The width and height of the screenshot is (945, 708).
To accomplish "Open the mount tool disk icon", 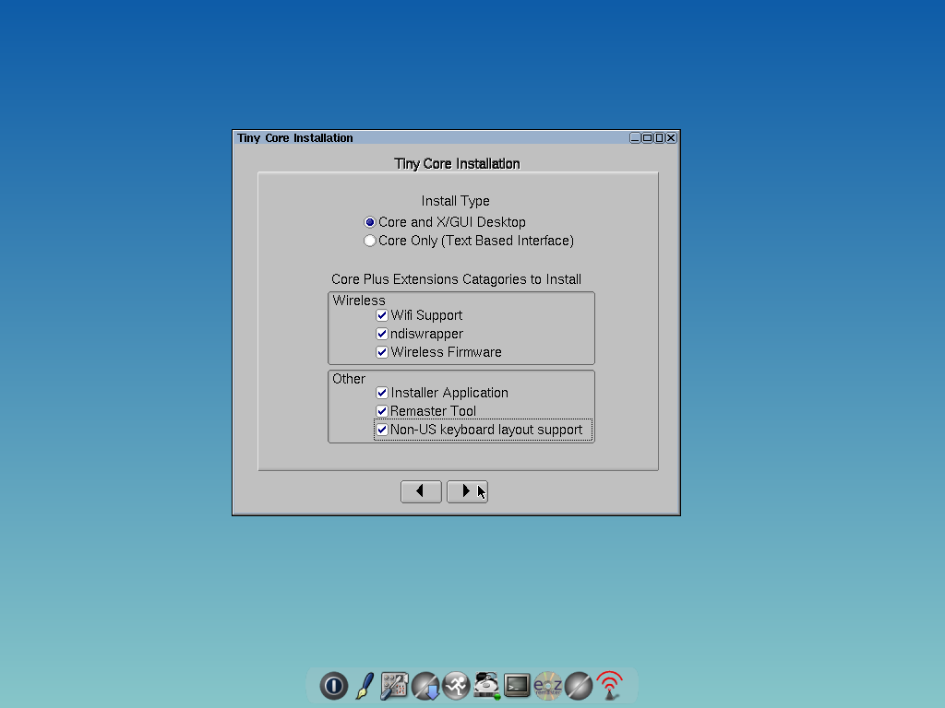I will point(486,686).
